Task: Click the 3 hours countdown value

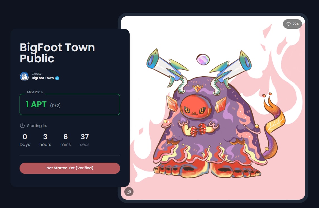Action: (x=45, y=140)
